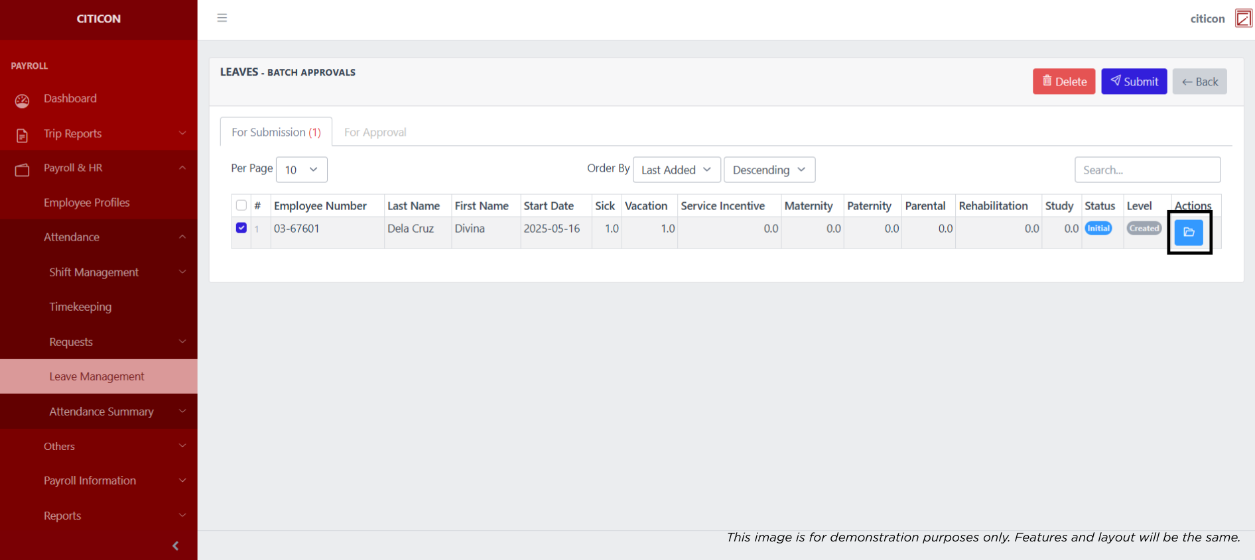Image resolution: width=1255 pixels, height=560 pixels.
Task: Expand the Shift Management submenu
Action: click(x=94, y=272)
